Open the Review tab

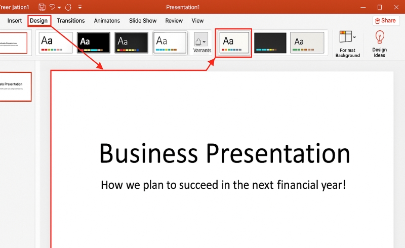coord(174,21)
